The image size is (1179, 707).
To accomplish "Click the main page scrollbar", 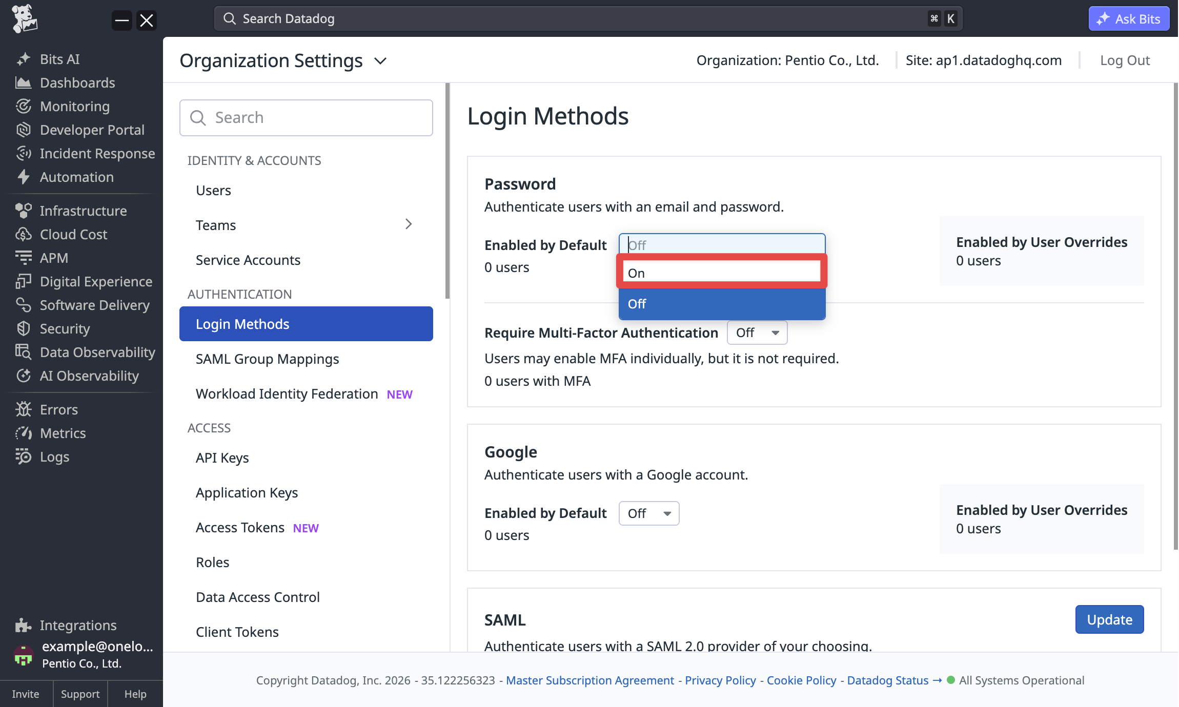I will coord(1175,316).
